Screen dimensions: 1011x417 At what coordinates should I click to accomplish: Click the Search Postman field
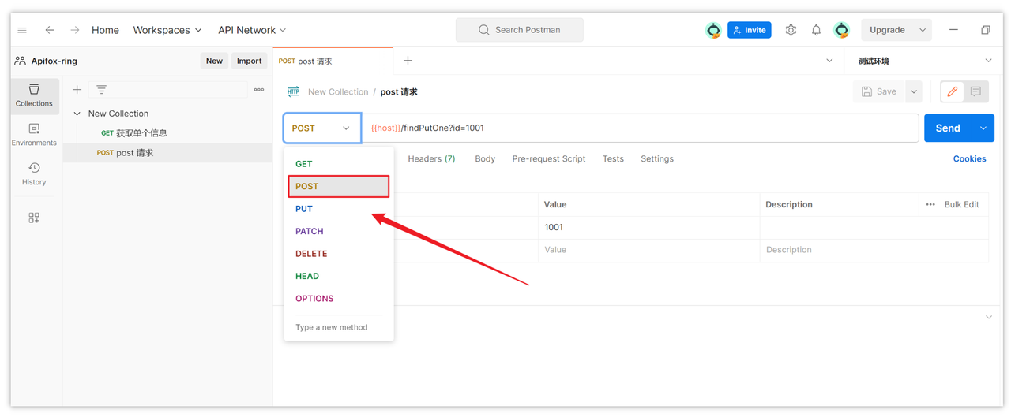tap(520, 30)
